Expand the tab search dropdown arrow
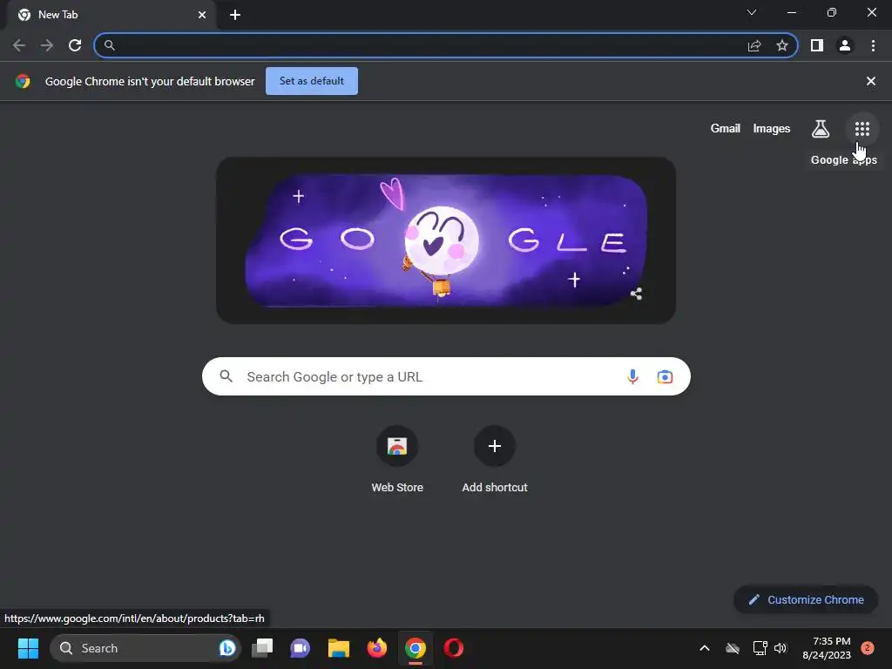892x669 pixels. [x=752, y=12]
